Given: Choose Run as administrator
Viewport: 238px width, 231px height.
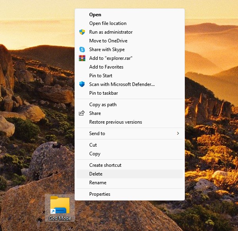Looking at the screenshot, I should click(130, 32).
